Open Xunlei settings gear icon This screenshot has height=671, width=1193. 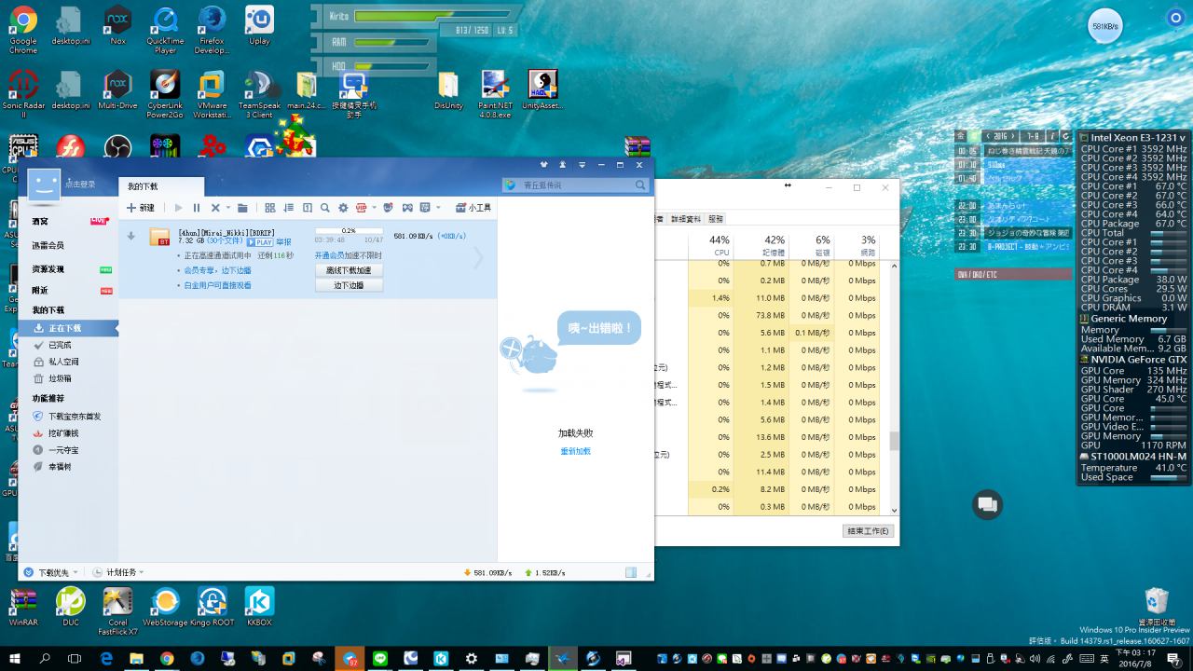click(343, 208)
